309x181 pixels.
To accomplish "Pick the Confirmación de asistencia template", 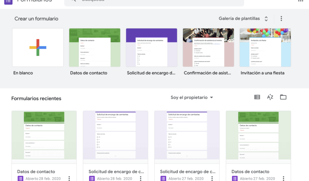I will click(208, 48).
